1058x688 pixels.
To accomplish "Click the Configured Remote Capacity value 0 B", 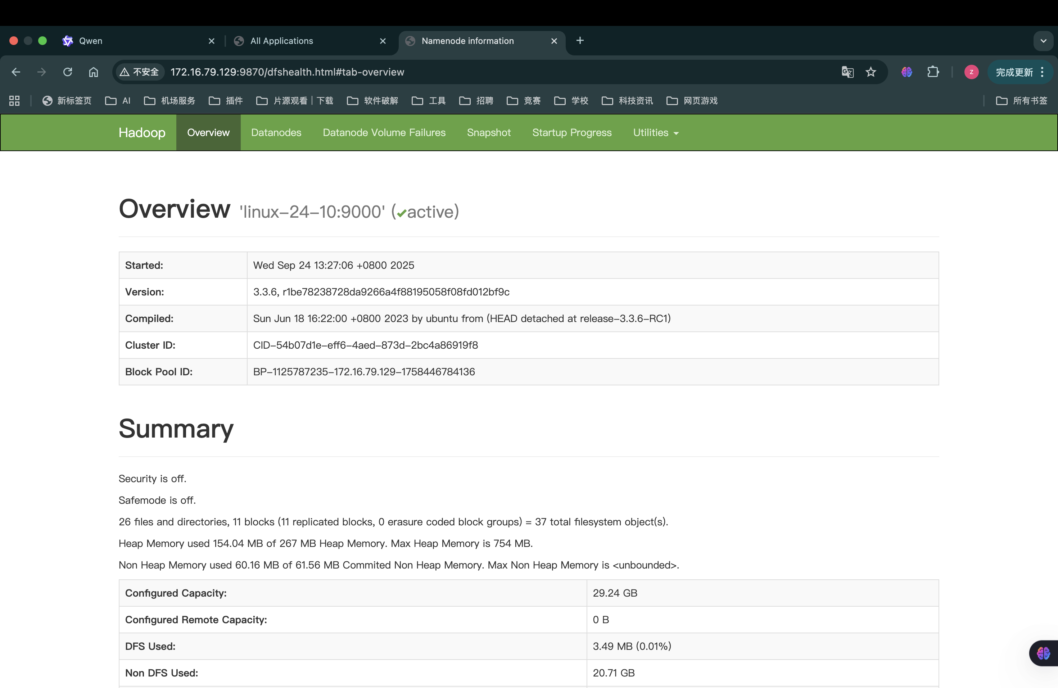I will (601, 620).
